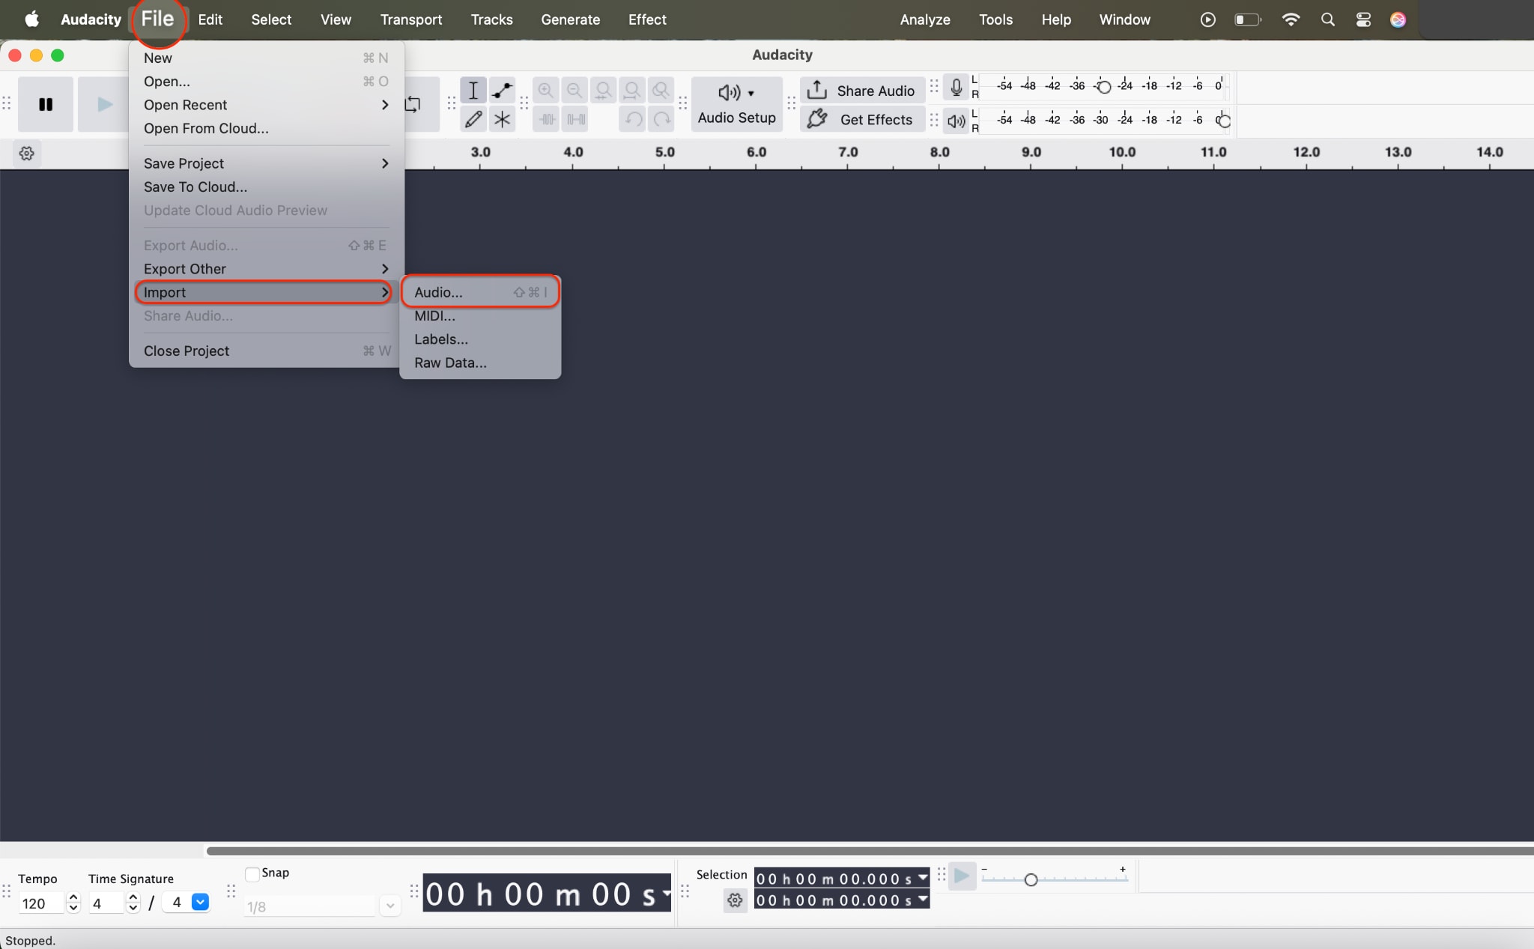Click the playback meter speaker icon

pos(956,121)
